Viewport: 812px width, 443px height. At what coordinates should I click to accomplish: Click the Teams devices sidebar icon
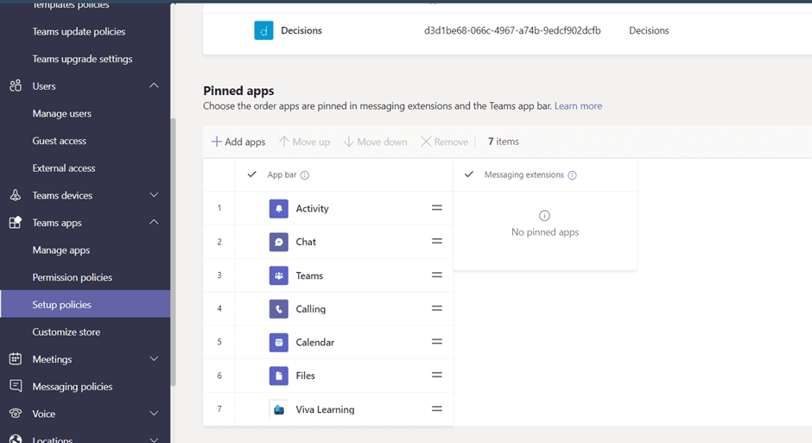pyautogui.click(x=16, y=195)
